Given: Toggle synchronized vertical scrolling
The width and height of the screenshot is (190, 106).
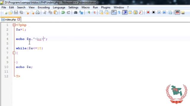Looking at the screenshot, I should click(x=101, y=12).
